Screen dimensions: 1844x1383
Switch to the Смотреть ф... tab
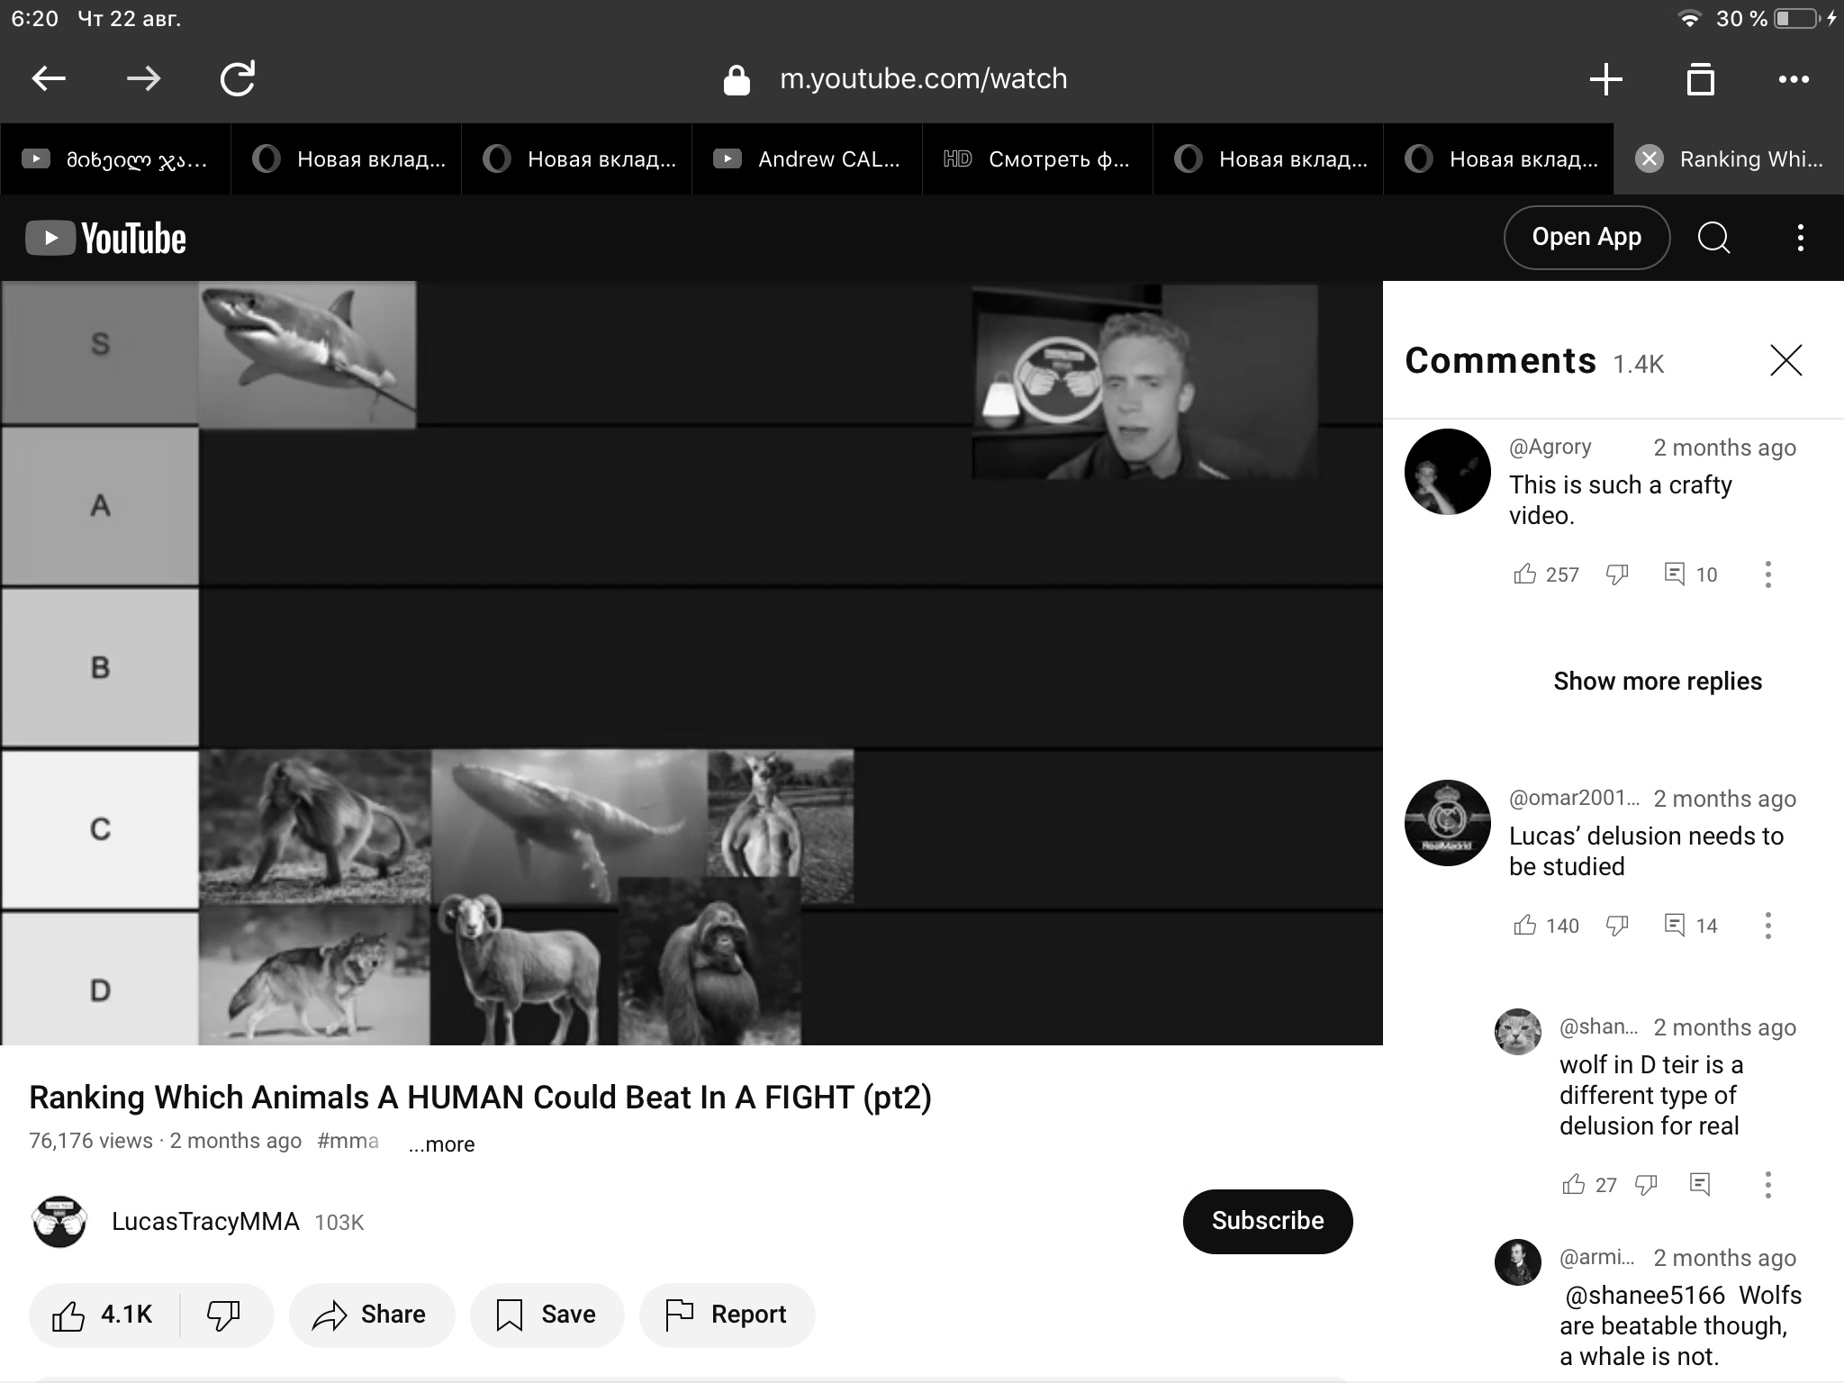click(1037, 159)
